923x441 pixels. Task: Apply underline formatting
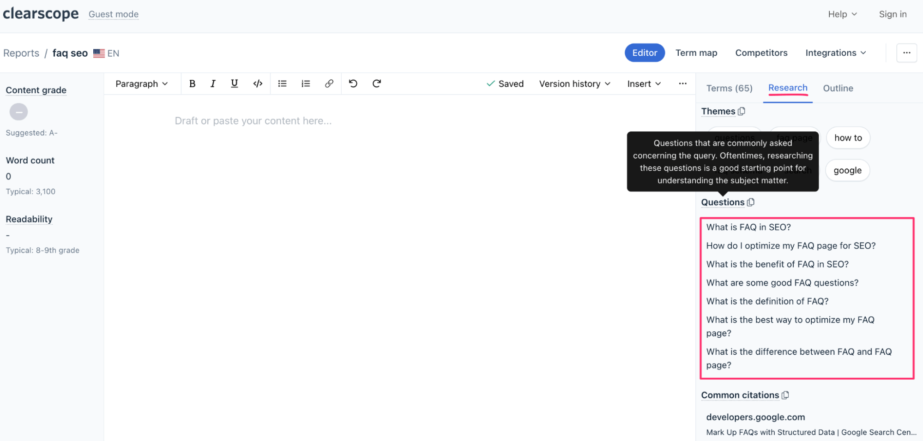click(x=235, y=83)
